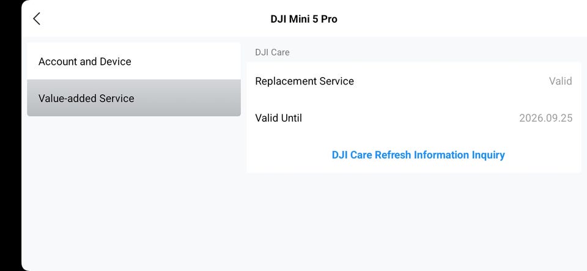
Task: Click empty space left of the Inquiry link
Action: point(287,155)
